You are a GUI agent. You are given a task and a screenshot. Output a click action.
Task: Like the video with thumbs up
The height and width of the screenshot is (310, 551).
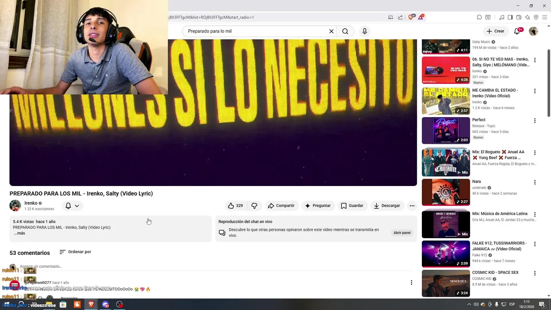click(235, 206)
